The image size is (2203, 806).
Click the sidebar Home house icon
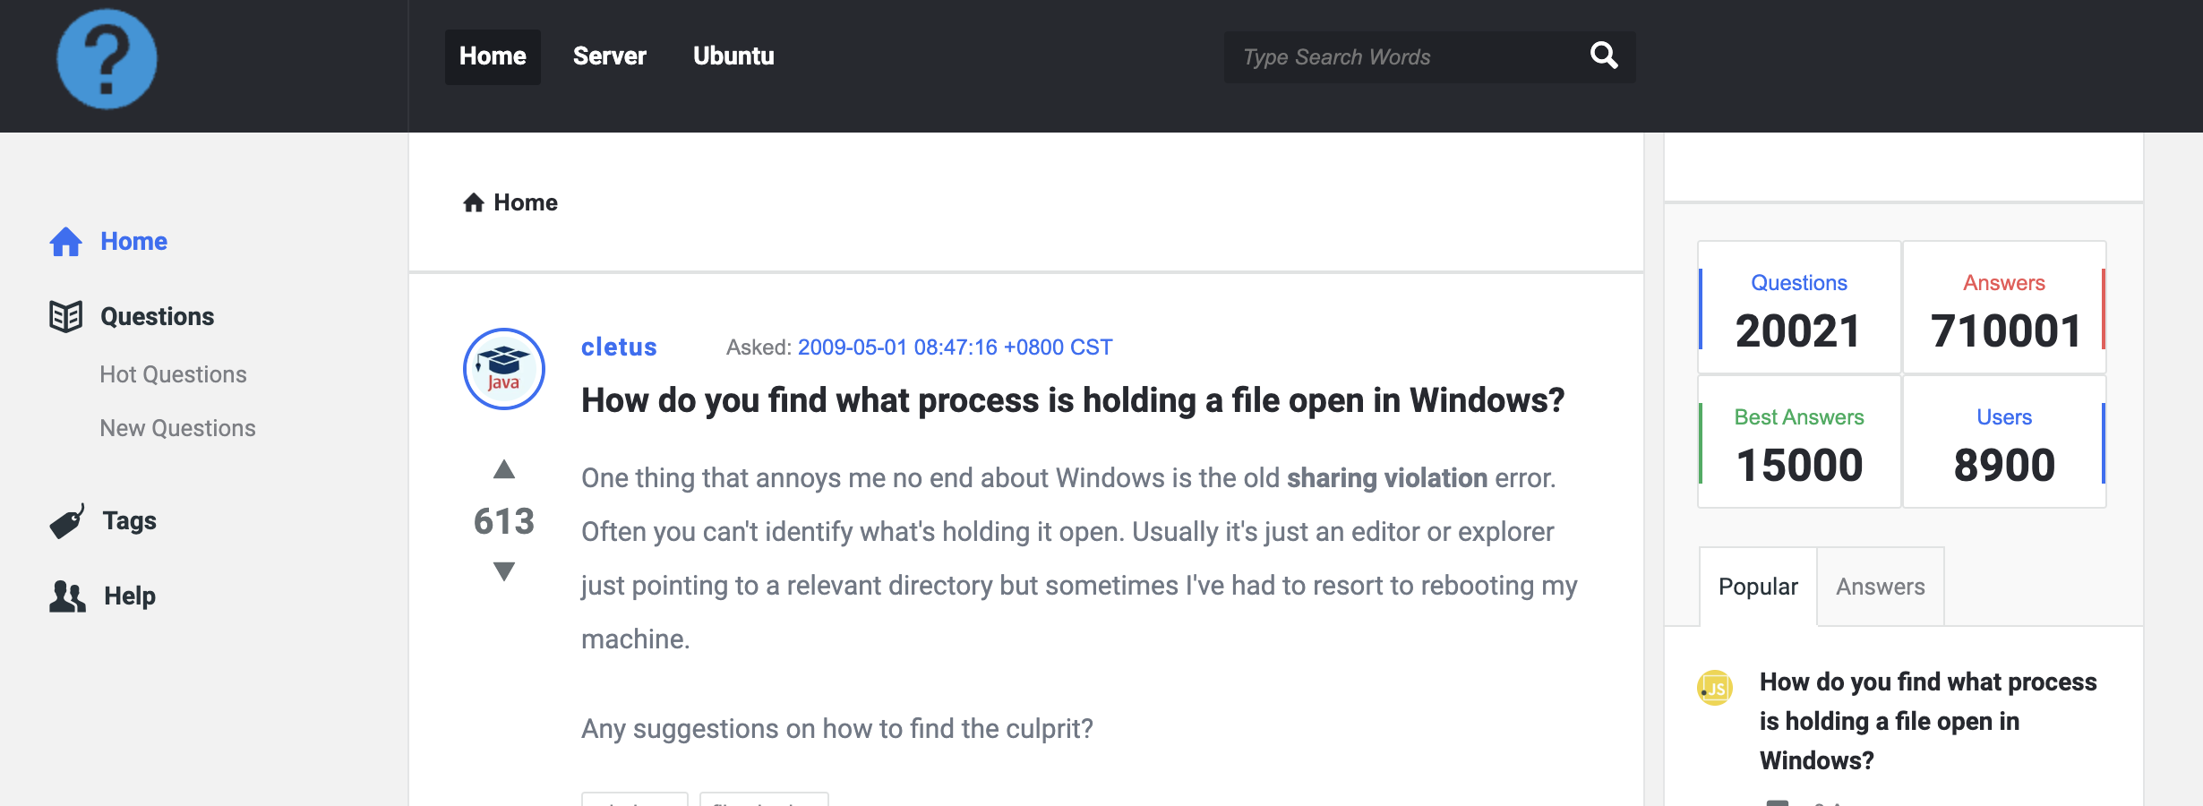66,242
